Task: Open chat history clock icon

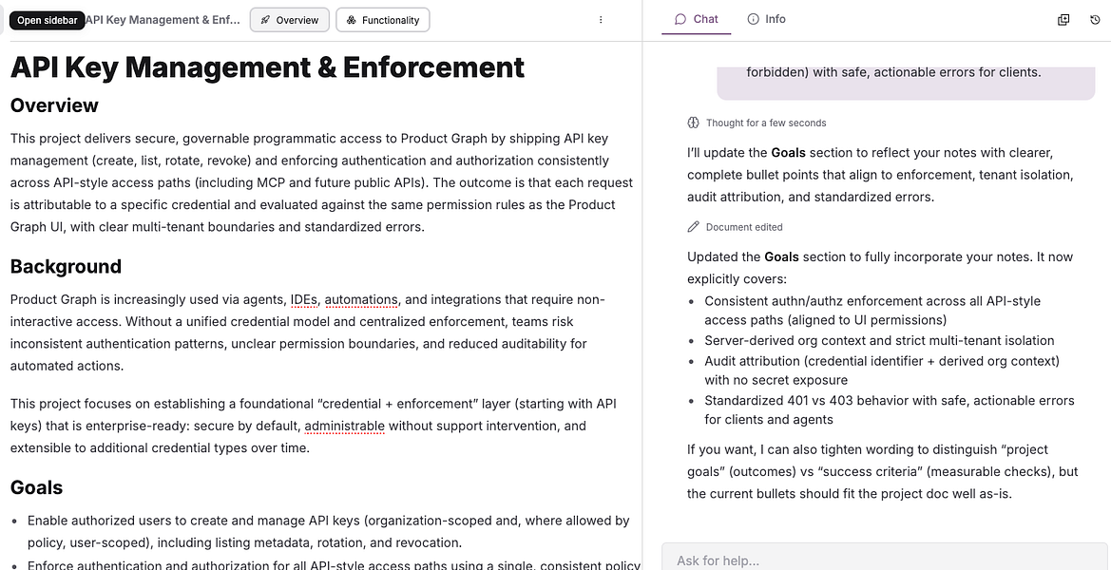Action: pyautogui.click(x=1095, y=20)
